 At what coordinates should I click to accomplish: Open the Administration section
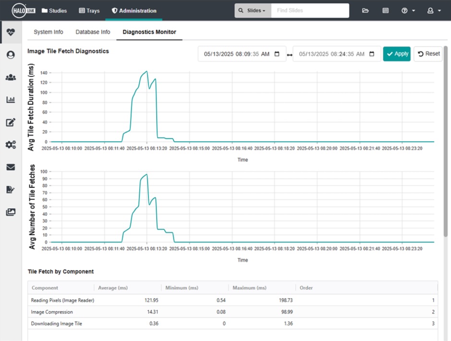coord(134,11)
